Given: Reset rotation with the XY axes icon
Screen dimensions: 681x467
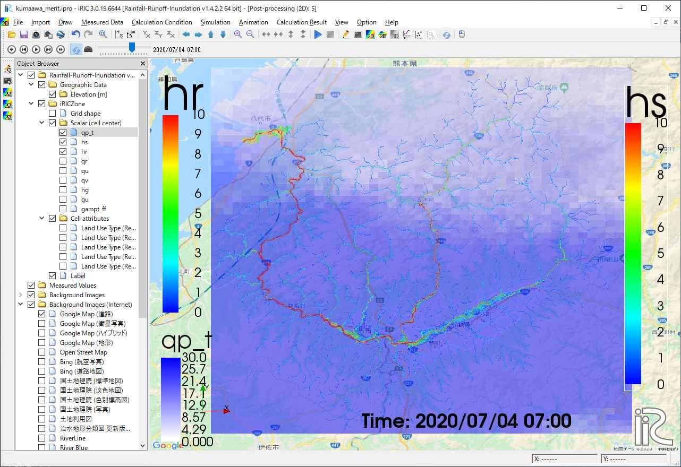Looking at the screenshot, I should (118, 34).
